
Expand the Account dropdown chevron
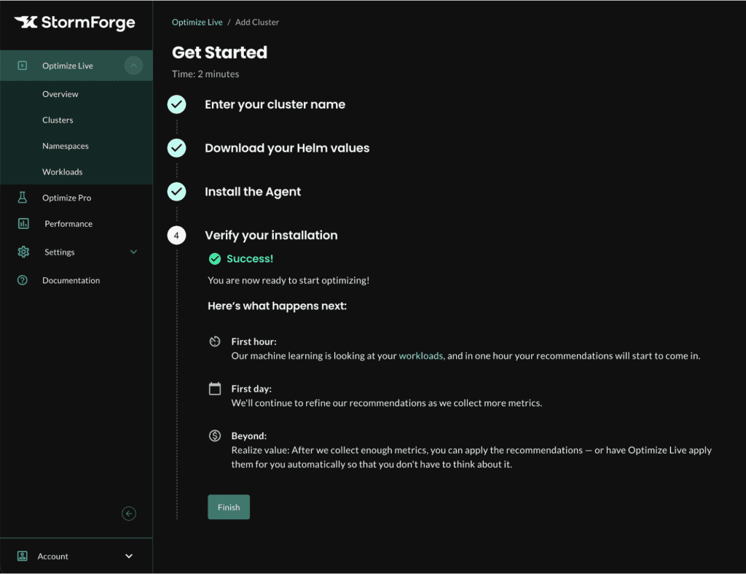coord(129,556)
